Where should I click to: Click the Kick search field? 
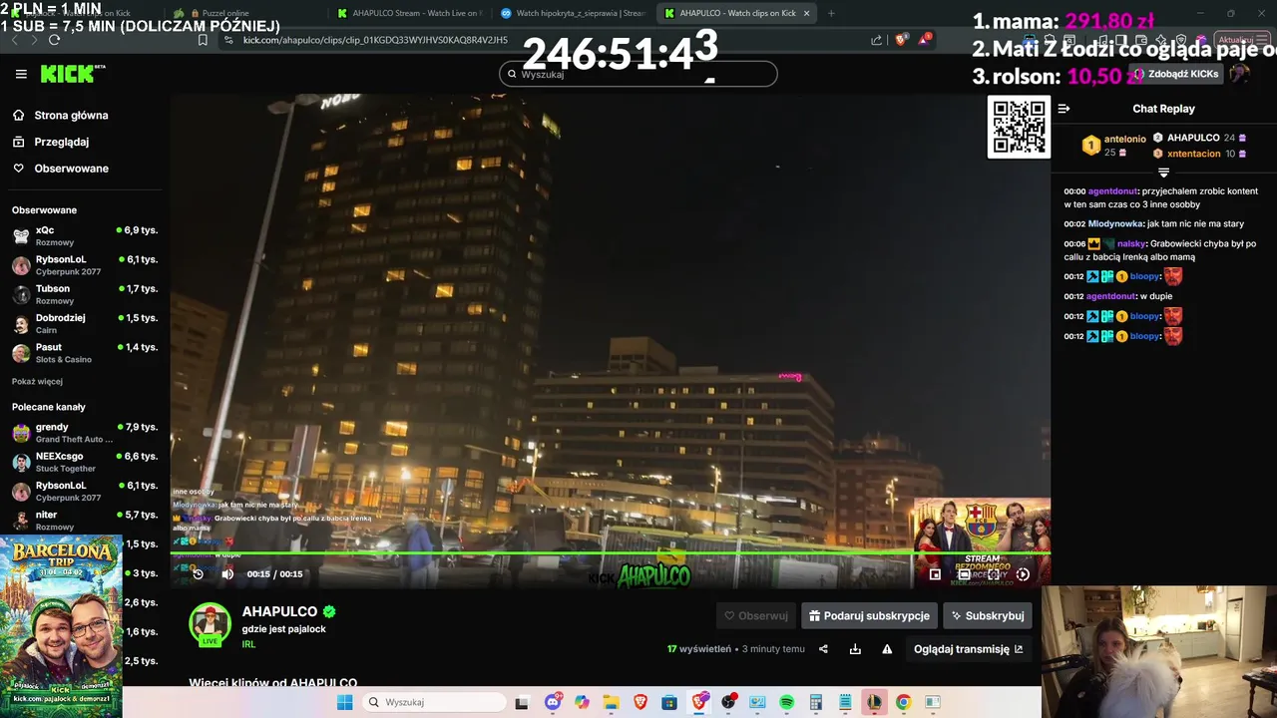pos(638,74)
